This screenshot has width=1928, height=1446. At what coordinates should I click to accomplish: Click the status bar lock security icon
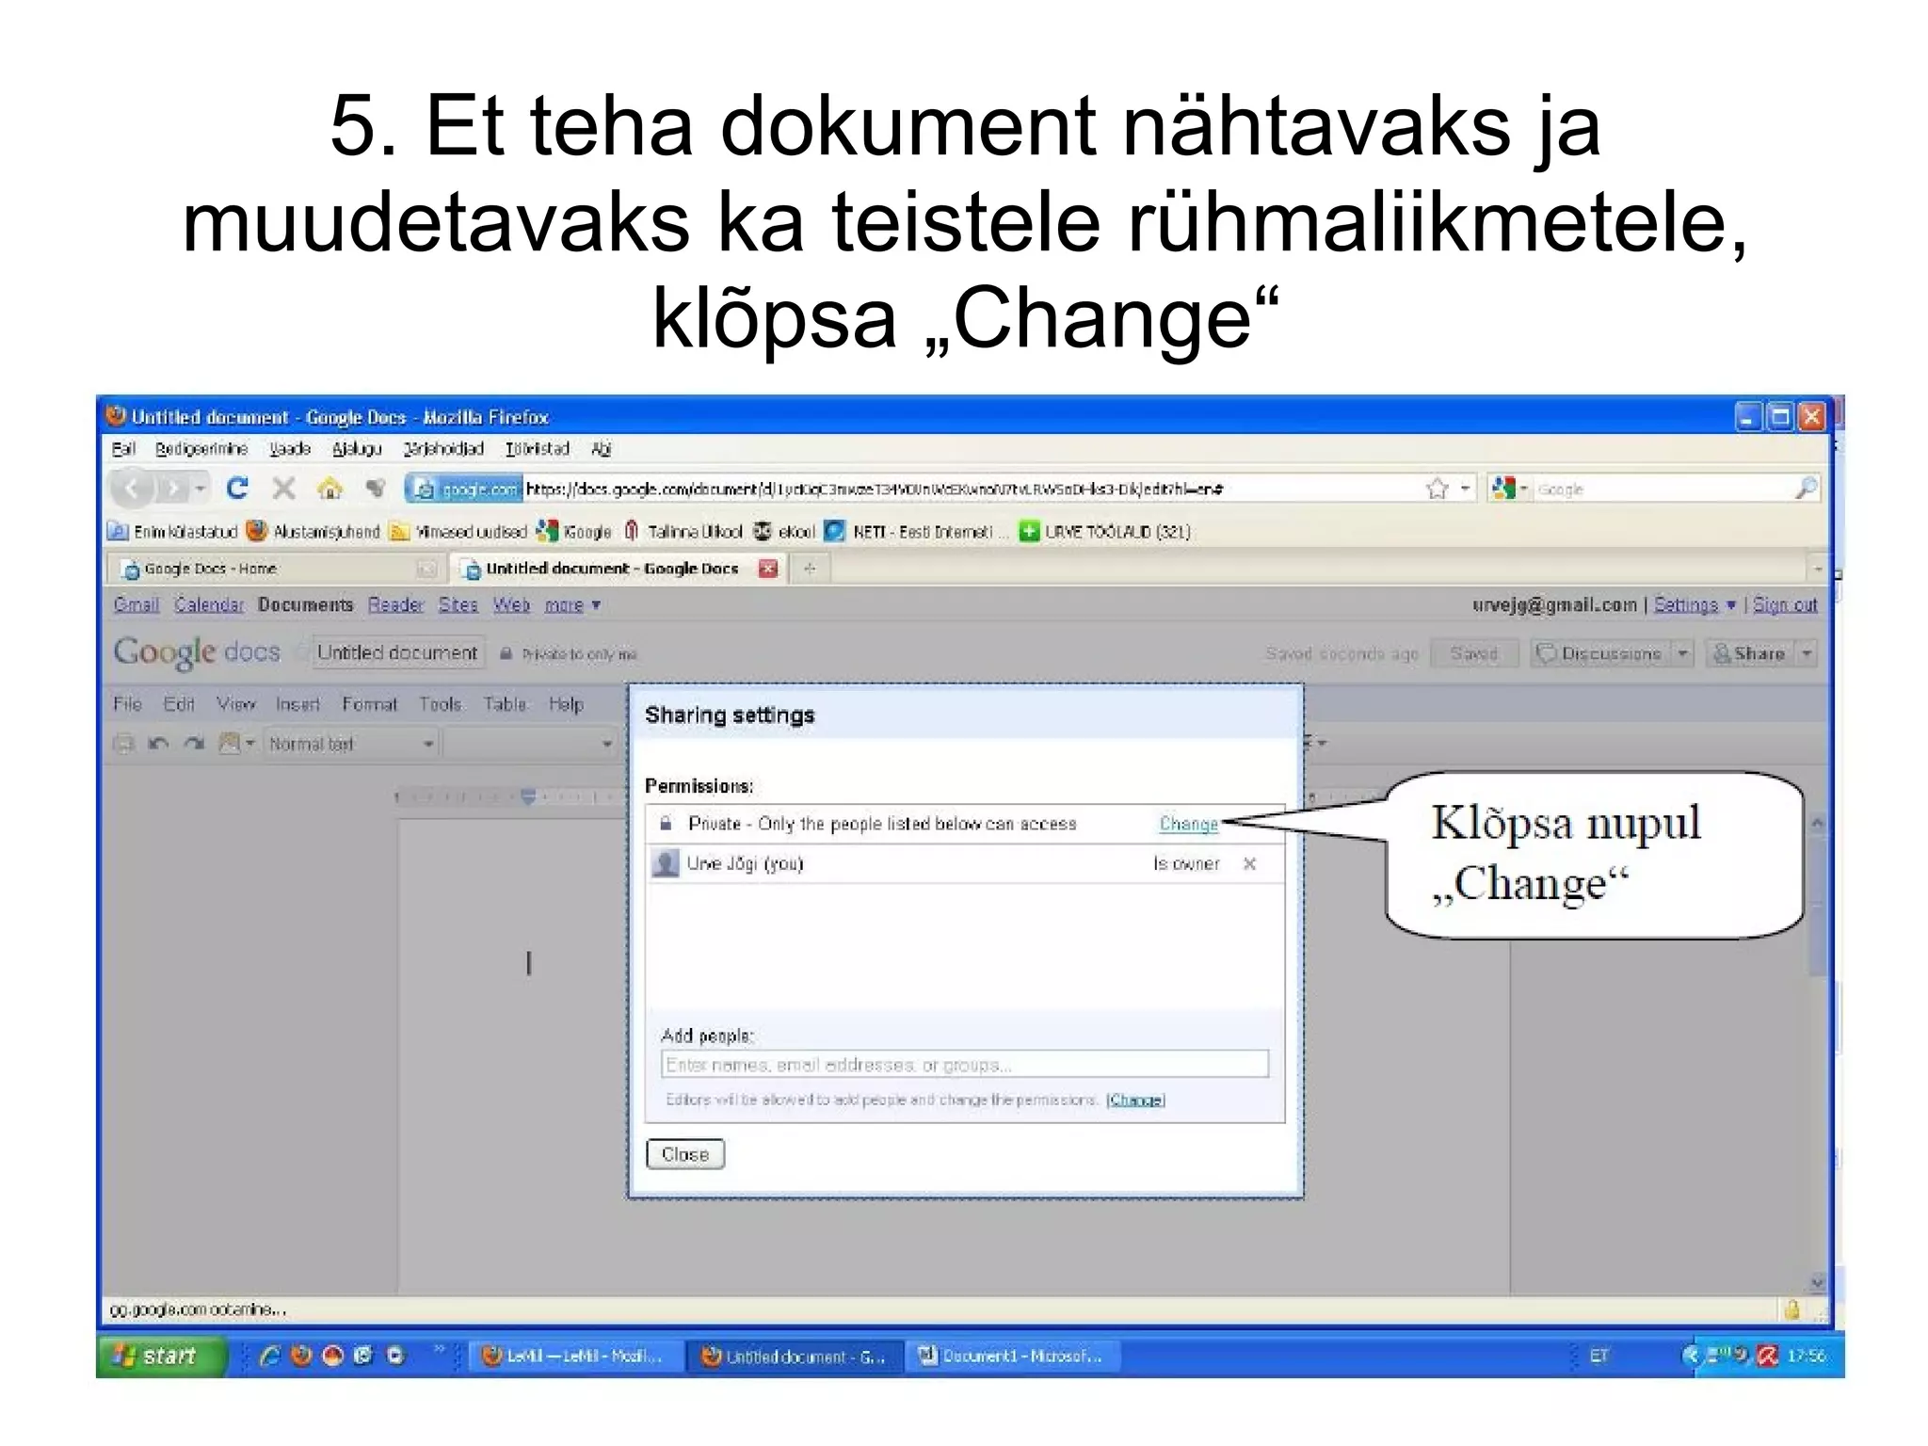(x=1792, y=1309)
